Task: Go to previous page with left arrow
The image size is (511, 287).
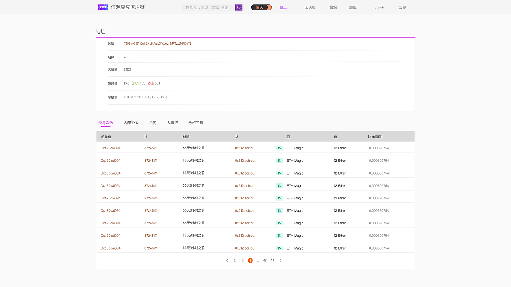Action: coord(227,261)
